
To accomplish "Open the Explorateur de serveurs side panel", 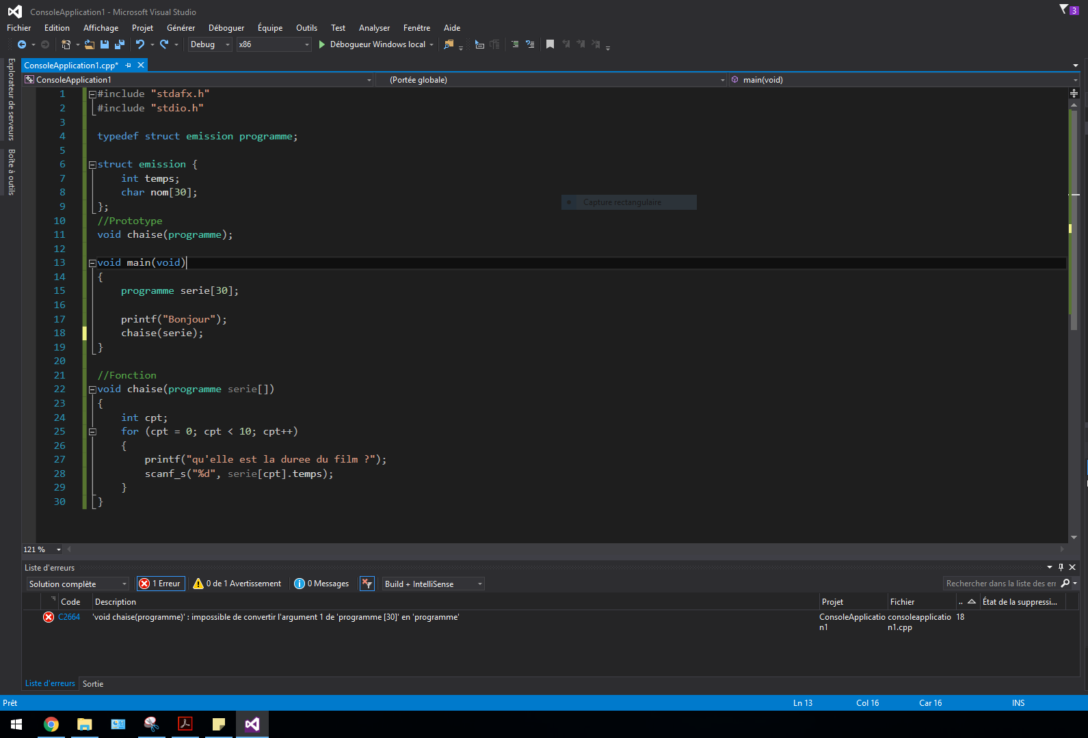I will pyautogui.click(x=11, y=99).
